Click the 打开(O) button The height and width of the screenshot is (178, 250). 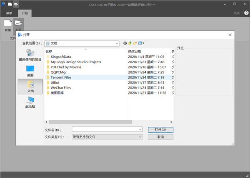(160, 130)
